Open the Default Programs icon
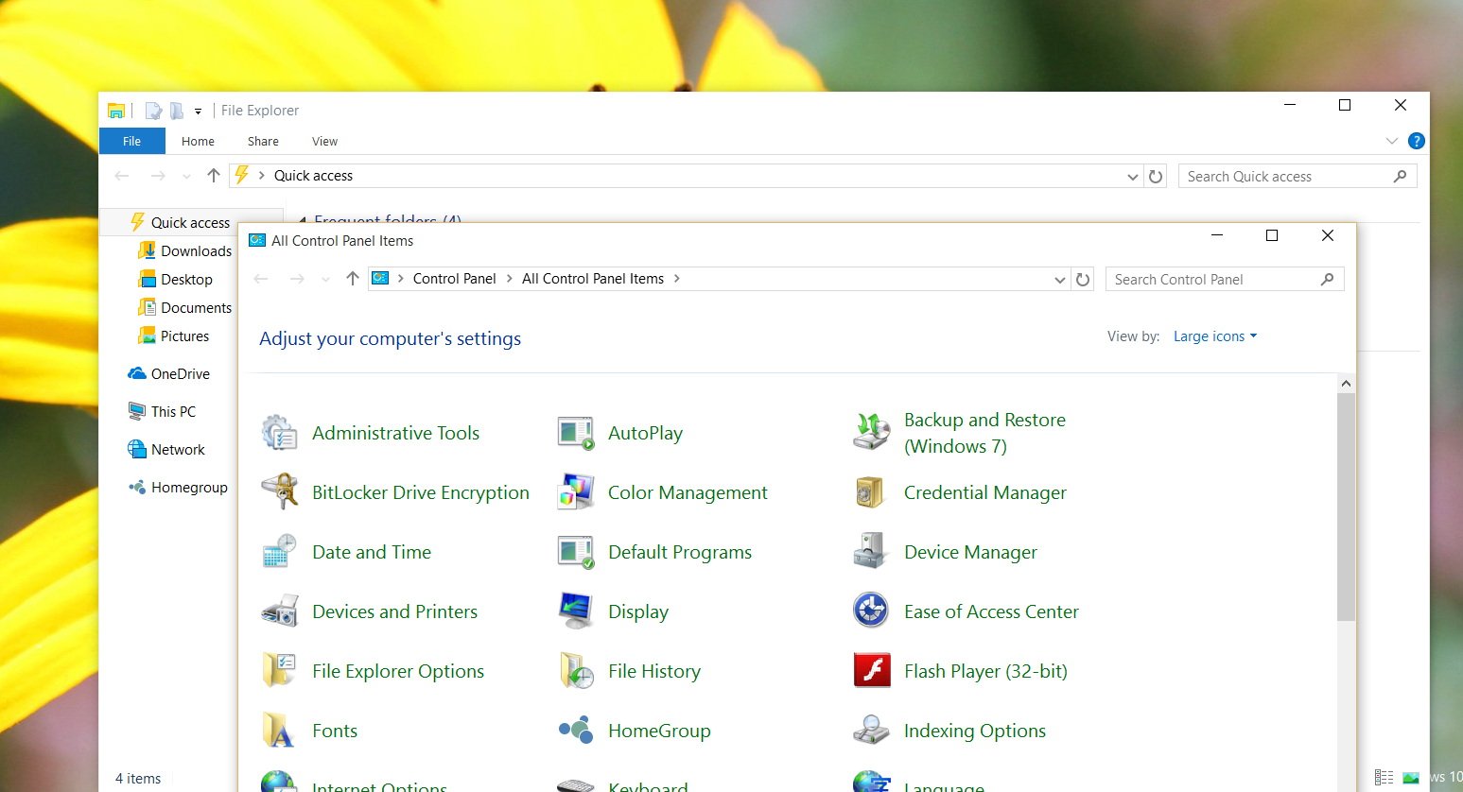This screenshot has height=792, width=1463. click(x=575, y=552)
